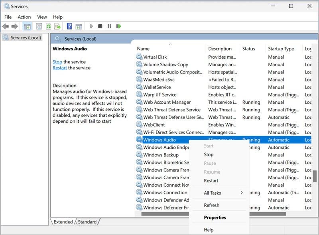Image resolution: width=319 pixels, height=235 pixels.
Task: Toggle Show/Hide Action Pane toolbar icon
Action: coord(79,26)
